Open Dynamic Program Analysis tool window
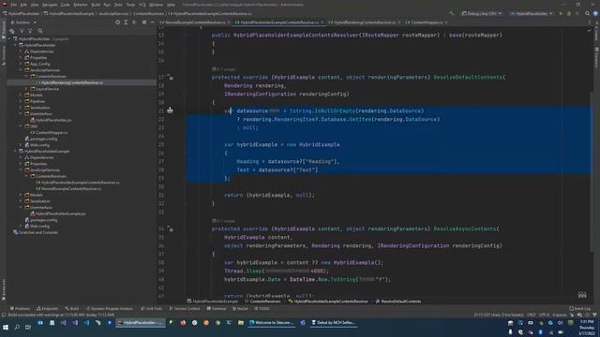The image size is (600, 337). (x=110, y=309)
